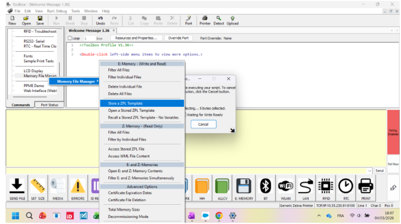Click the Poll Now button

[x=393, y=164]
